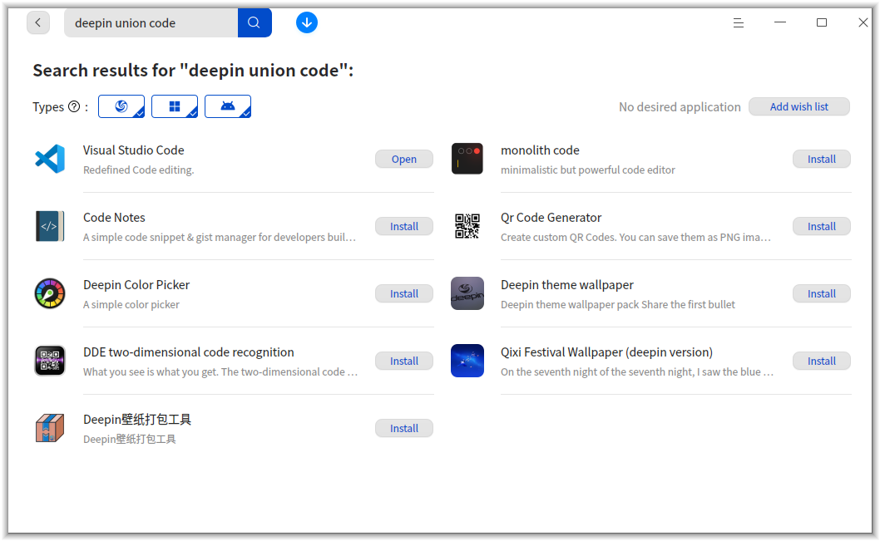This screenshot has height=541, width=880.
Task: Click the 'A simple color picker' description
Action: pyautogui.click(x=131, y=304)
